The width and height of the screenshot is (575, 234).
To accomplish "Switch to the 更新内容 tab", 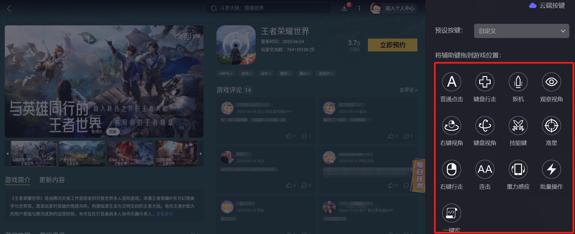I will (x=52, y=180).
